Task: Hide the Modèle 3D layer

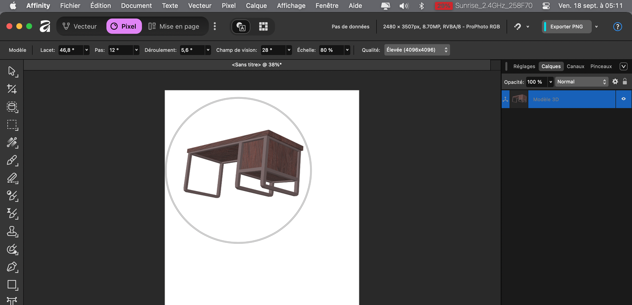Action: (x=624, y=99)
